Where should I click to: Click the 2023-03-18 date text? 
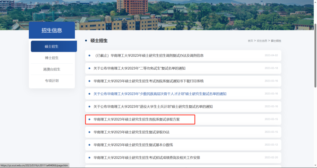click(x=271, y=68)
